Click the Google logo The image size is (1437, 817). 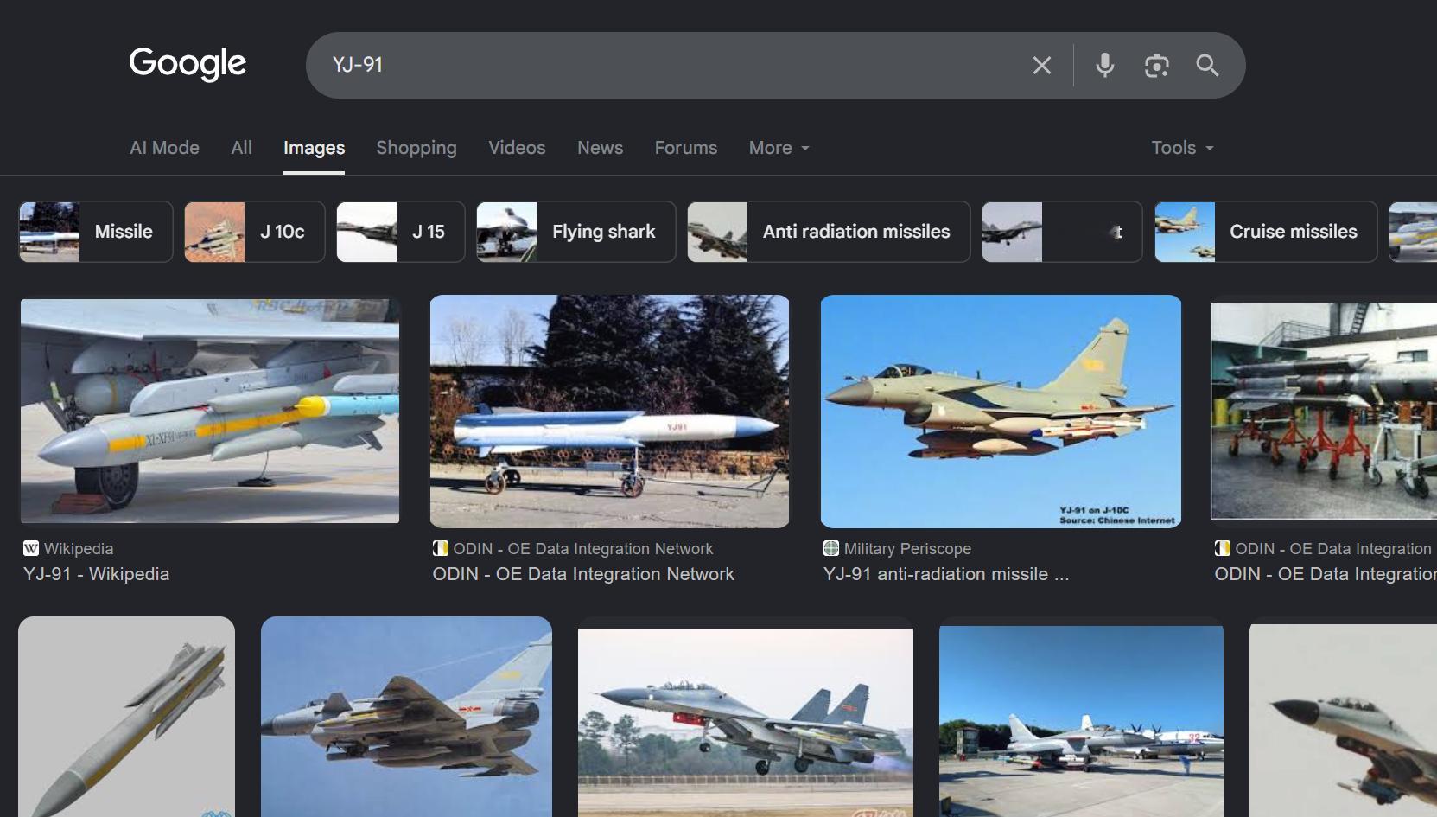point(188,63)
